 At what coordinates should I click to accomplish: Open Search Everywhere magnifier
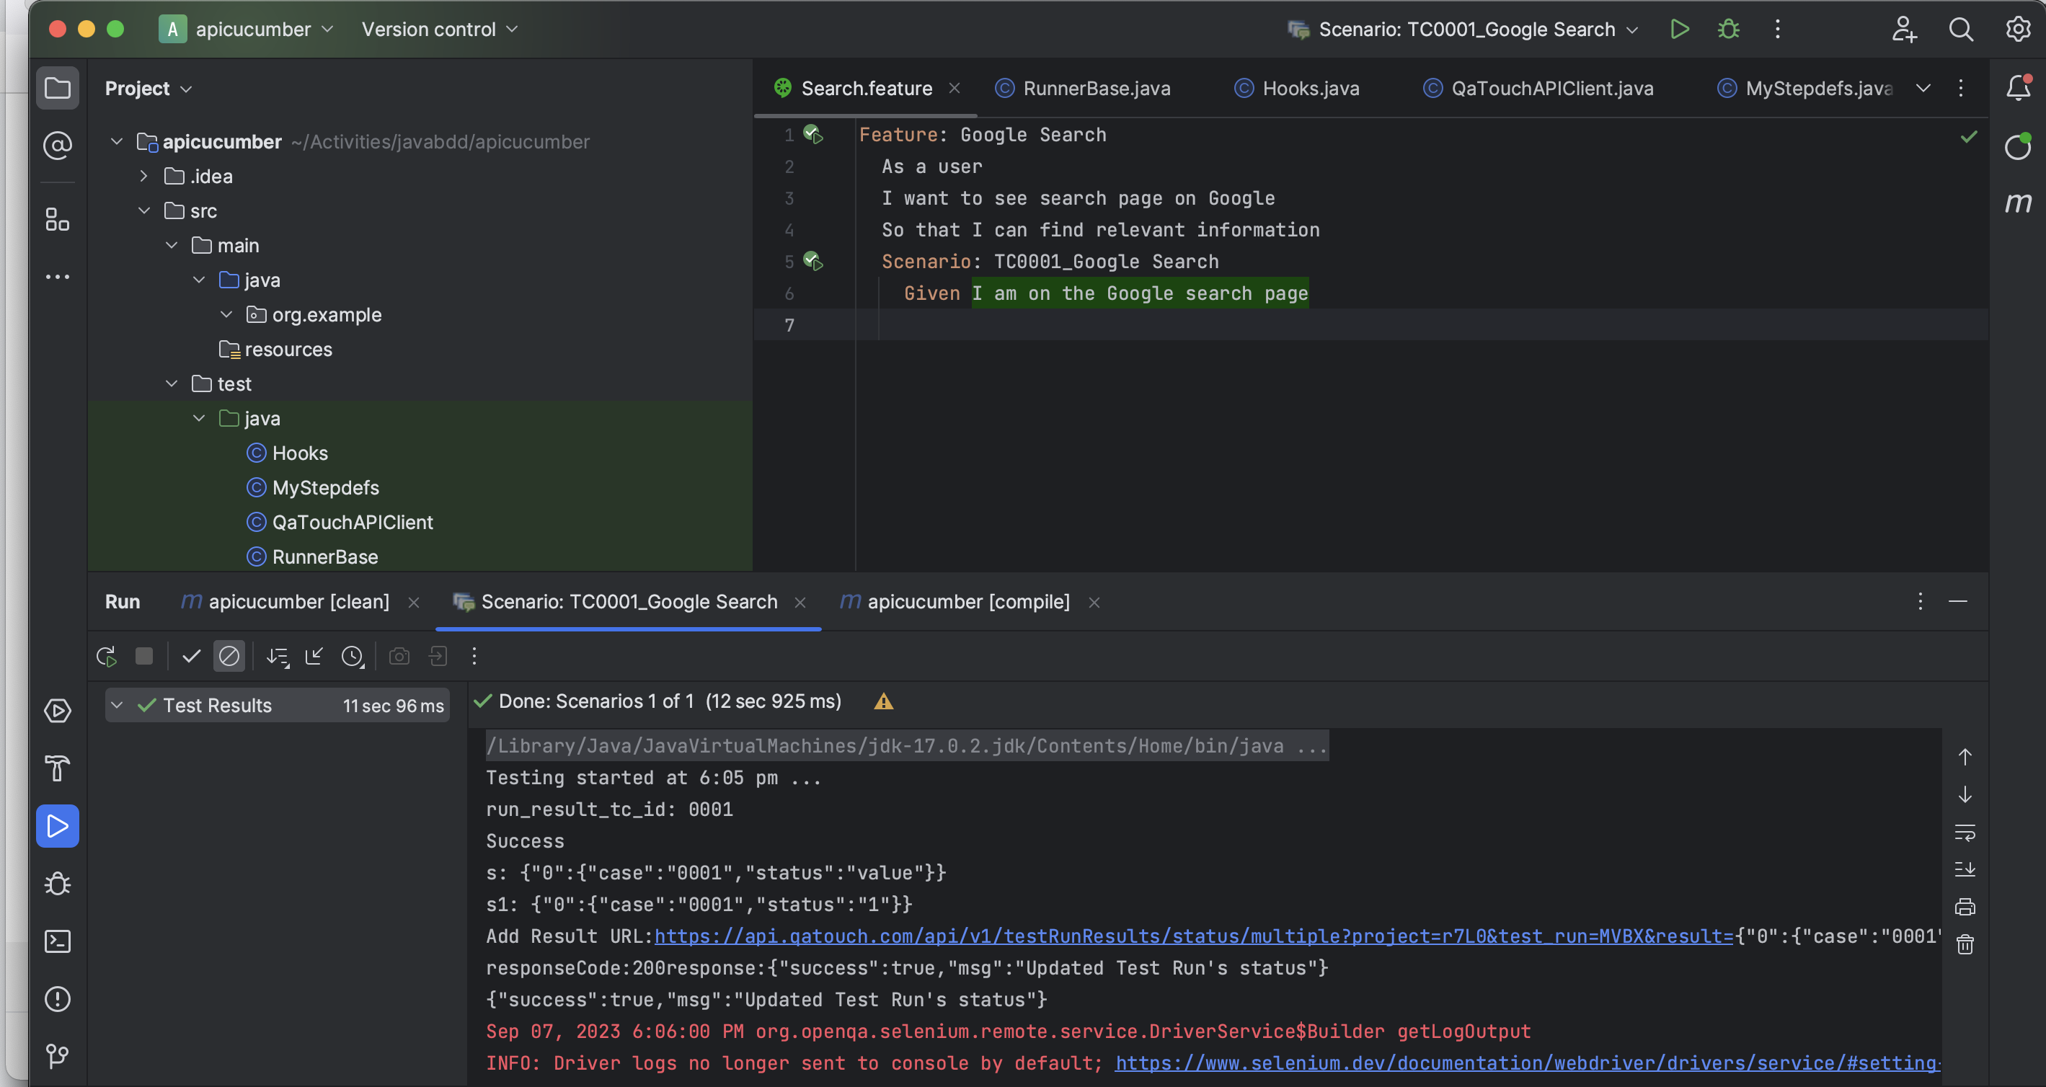coord(1961,30)
